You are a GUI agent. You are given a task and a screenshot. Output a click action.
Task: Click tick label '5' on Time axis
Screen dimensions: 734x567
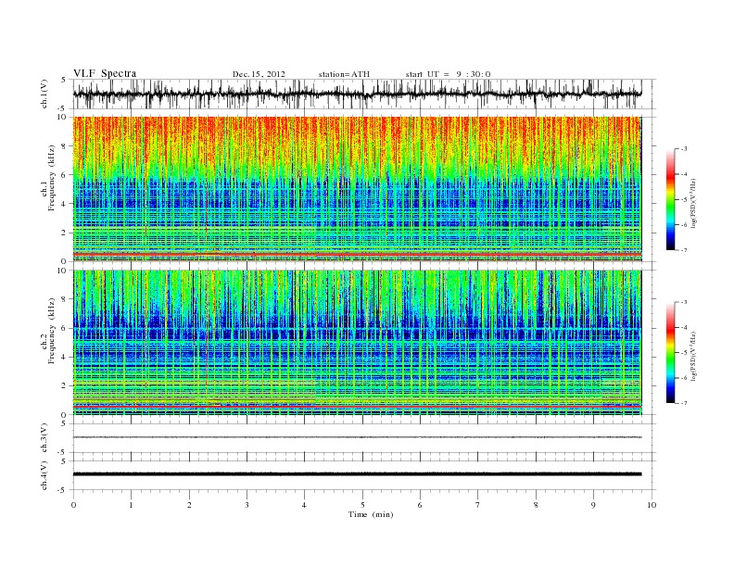[x=362, y=505]
